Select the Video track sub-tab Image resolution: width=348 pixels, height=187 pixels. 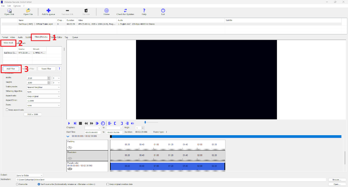8,43
